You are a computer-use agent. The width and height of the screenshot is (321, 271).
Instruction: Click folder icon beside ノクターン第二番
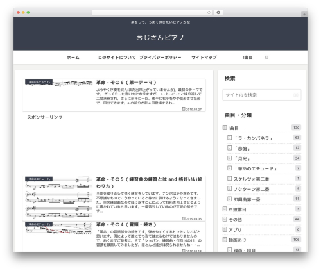tap(229, 188)
